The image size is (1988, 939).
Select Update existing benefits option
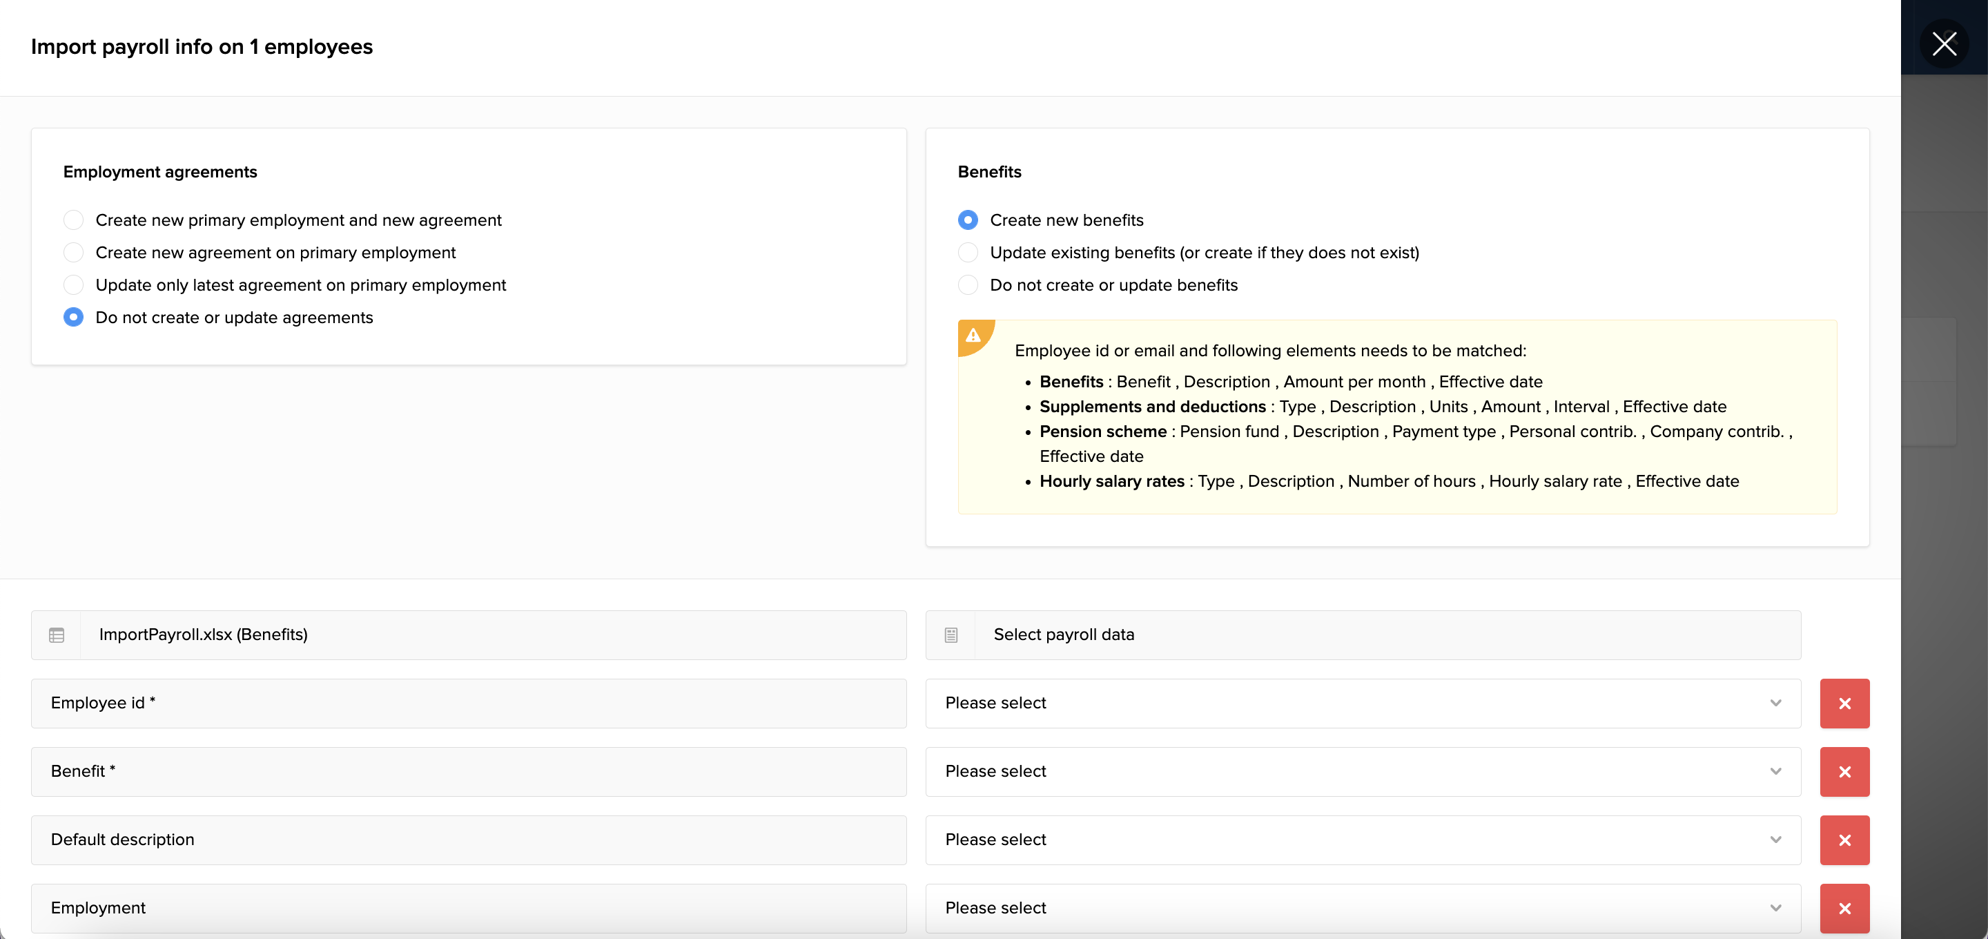pyautogui.click(x=968, y=253)
